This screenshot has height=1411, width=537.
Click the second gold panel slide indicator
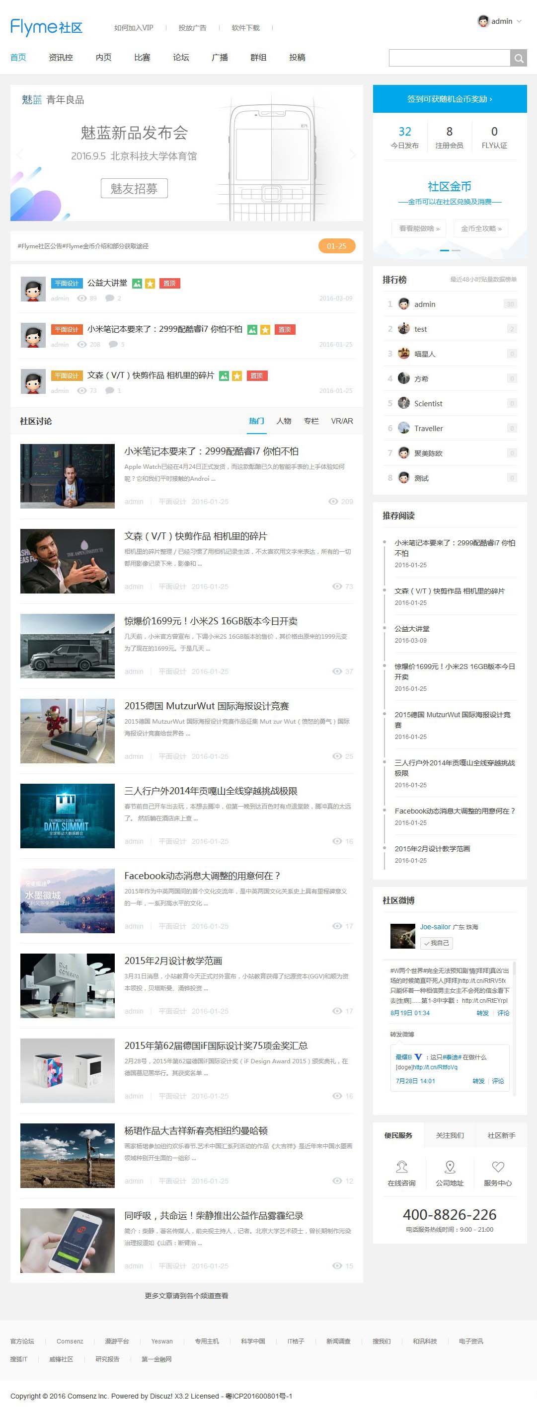[456, 250]
